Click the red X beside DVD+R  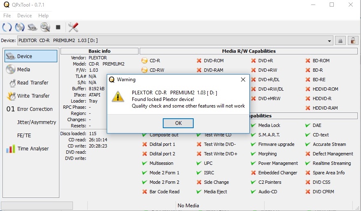coord(253,61)
